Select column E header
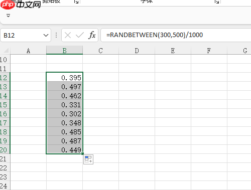The width and height of the screenshot is (251, 190). (x=173, y=50)
